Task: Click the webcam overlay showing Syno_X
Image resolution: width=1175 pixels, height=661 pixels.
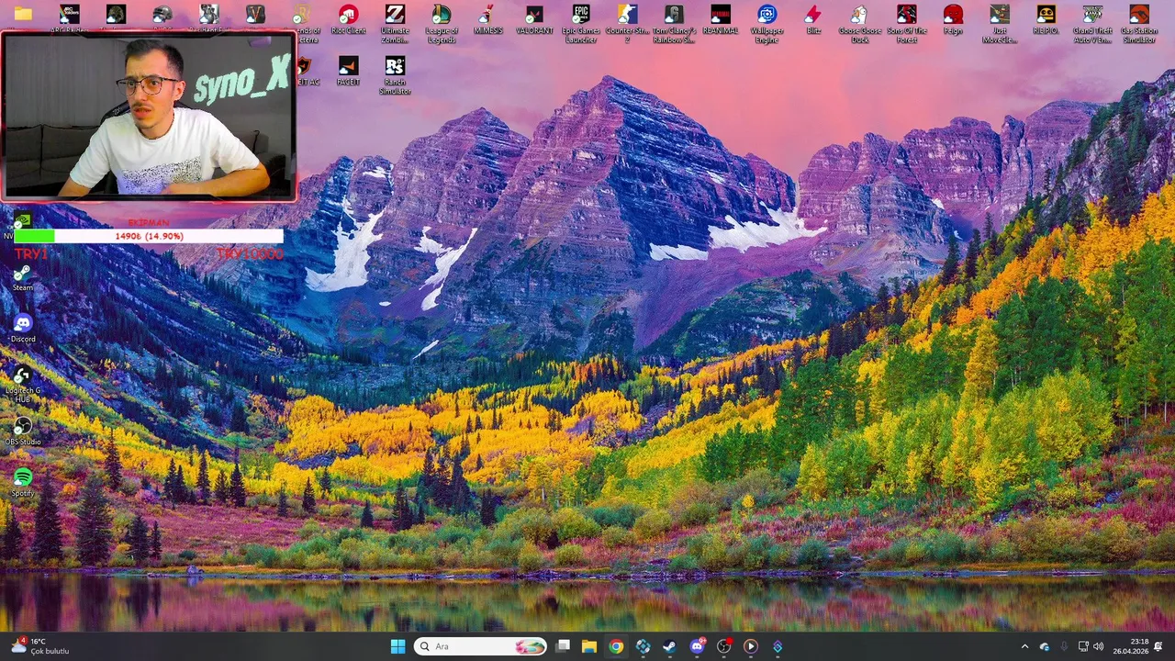Action: click(x=149, y=117)
